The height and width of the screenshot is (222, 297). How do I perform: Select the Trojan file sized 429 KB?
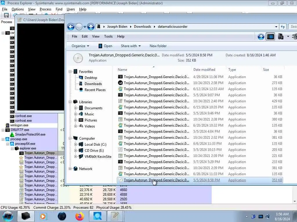tap(200, 101)
